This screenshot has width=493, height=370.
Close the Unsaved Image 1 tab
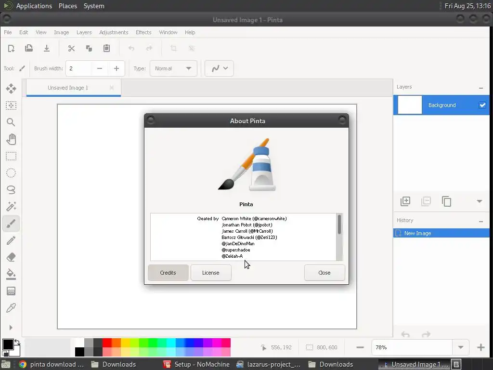point(112,88)
